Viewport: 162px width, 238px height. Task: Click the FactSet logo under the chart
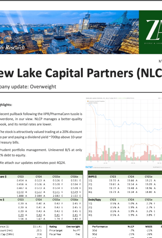[89, 167]
